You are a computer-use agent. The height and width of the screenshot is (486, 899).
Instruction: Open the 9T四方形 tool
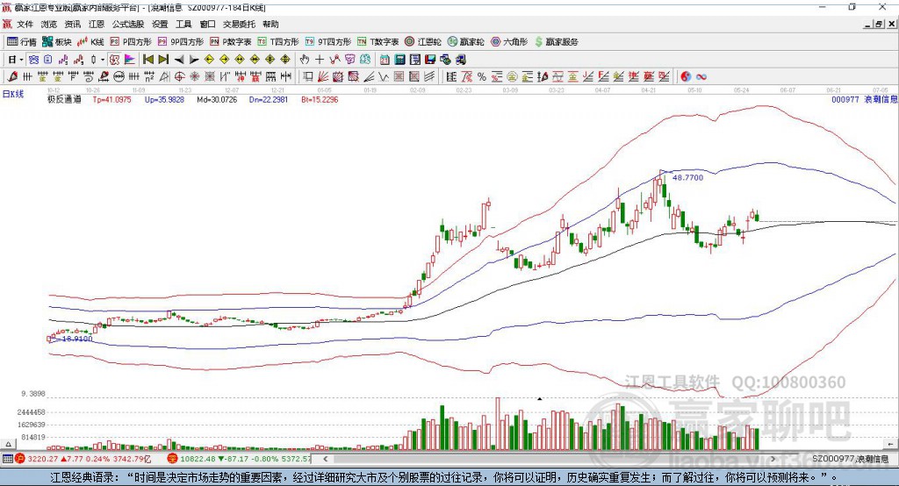click(x=328, y=42)
